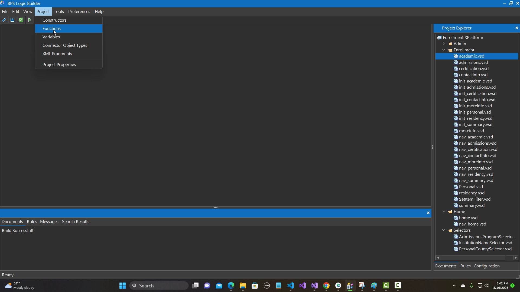Click the Save floppy disk icon
This screenshot has width=520, height=292.
(x=12, y=20)
